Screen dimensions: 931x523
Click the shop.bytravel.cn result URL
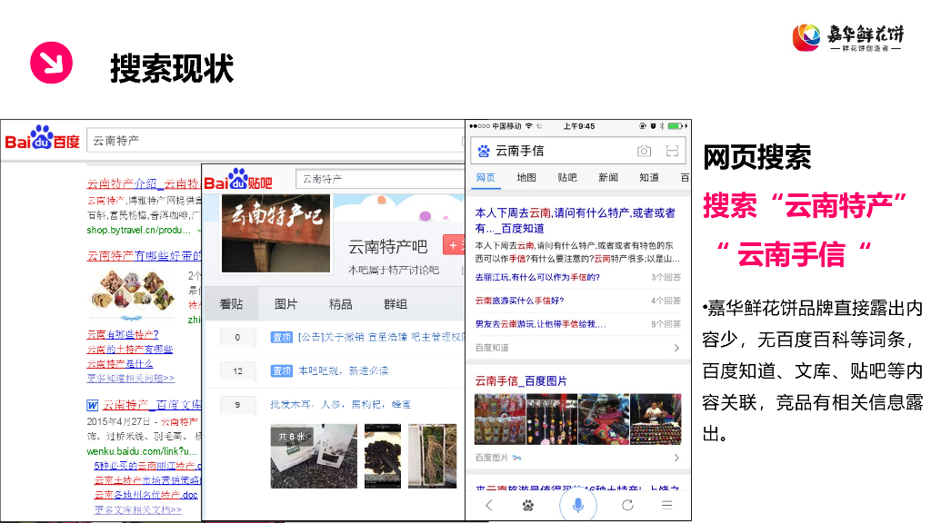[x=139, y=230]
